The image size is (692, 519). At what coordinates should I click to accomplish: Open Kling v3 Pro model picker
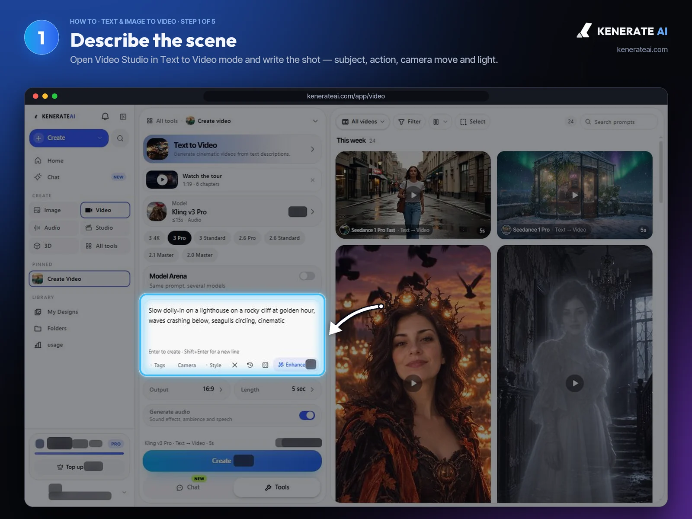click(x=232, y=211)
